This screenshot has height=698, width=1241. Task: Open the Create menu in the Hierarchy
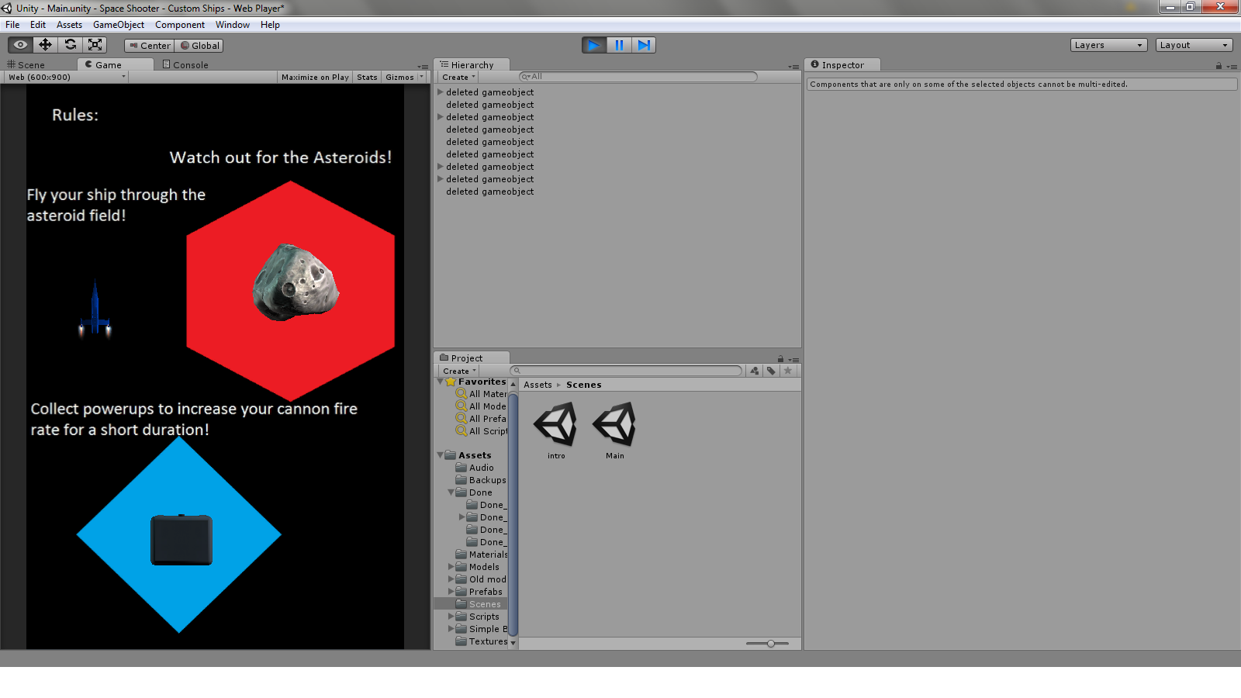click(457, 77)
